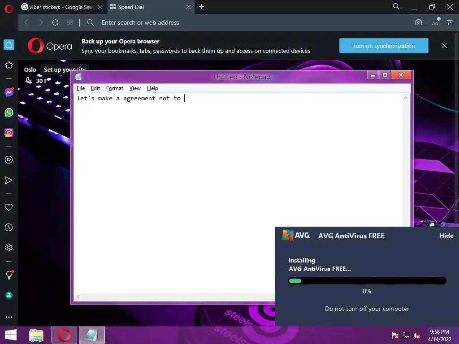Open the Notepad Help menu
459x344 pixels.
(152, 88)
